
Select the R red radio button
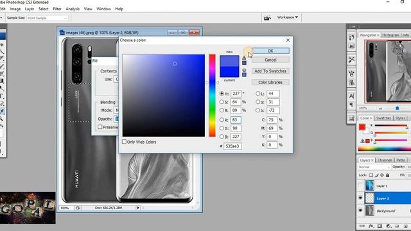tap(222, 120)
